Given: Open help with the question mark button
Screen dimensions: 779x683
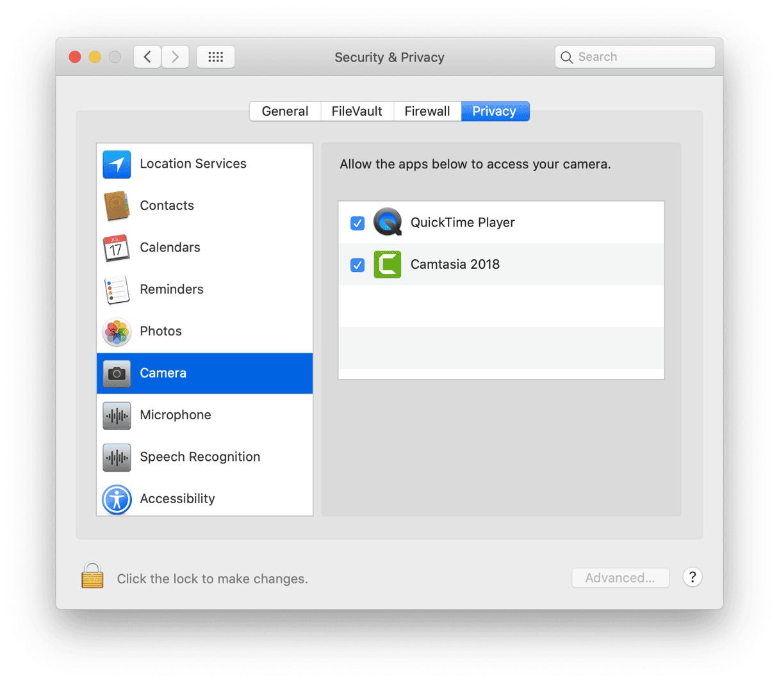Looking at the screenshot, I should click(693, 577).
